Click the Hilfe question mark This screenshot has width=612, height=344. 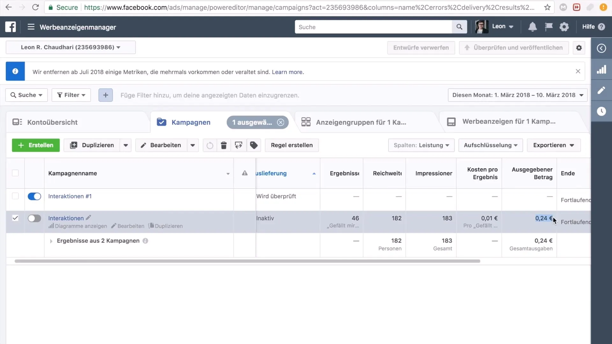pyautogui.click(x=601, y=27)
